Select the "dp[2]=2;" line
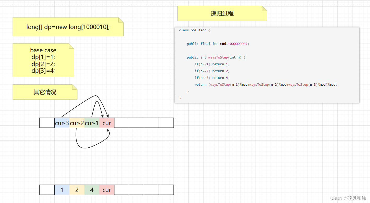Screen dimensions: 370x203 coord(43,64)
